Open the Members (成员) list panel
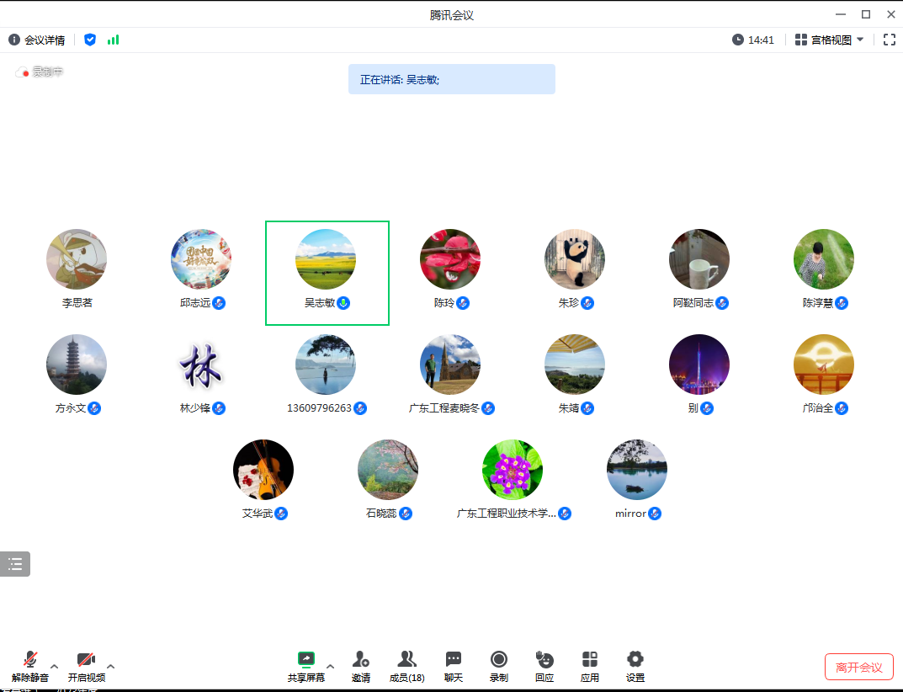This screenshot has width=903, height=692. coord(406,659)
